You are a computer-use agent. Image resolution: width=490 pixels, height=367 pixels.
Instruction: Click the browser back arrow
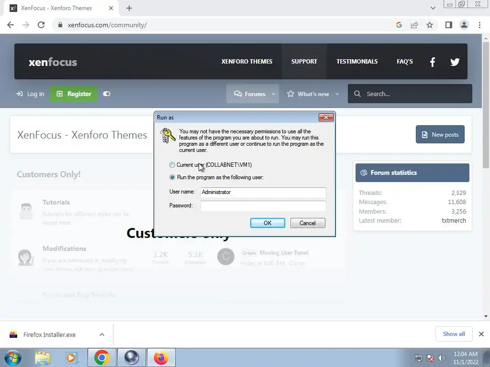point(11,25)
